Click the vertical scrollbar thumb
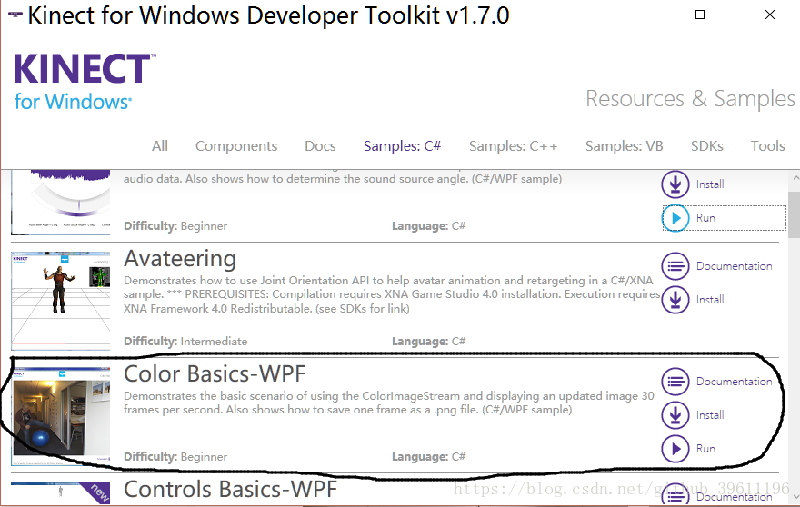Viewport: 800px width, 507px height. point(795,214)
